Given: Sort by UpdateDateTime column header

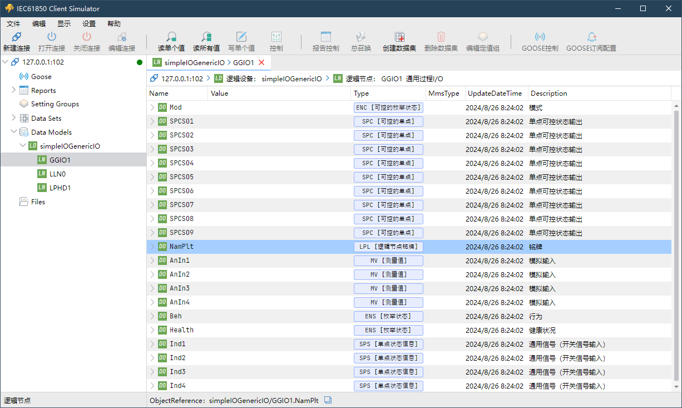Looking at the screenshot, I should coord(496,93).
